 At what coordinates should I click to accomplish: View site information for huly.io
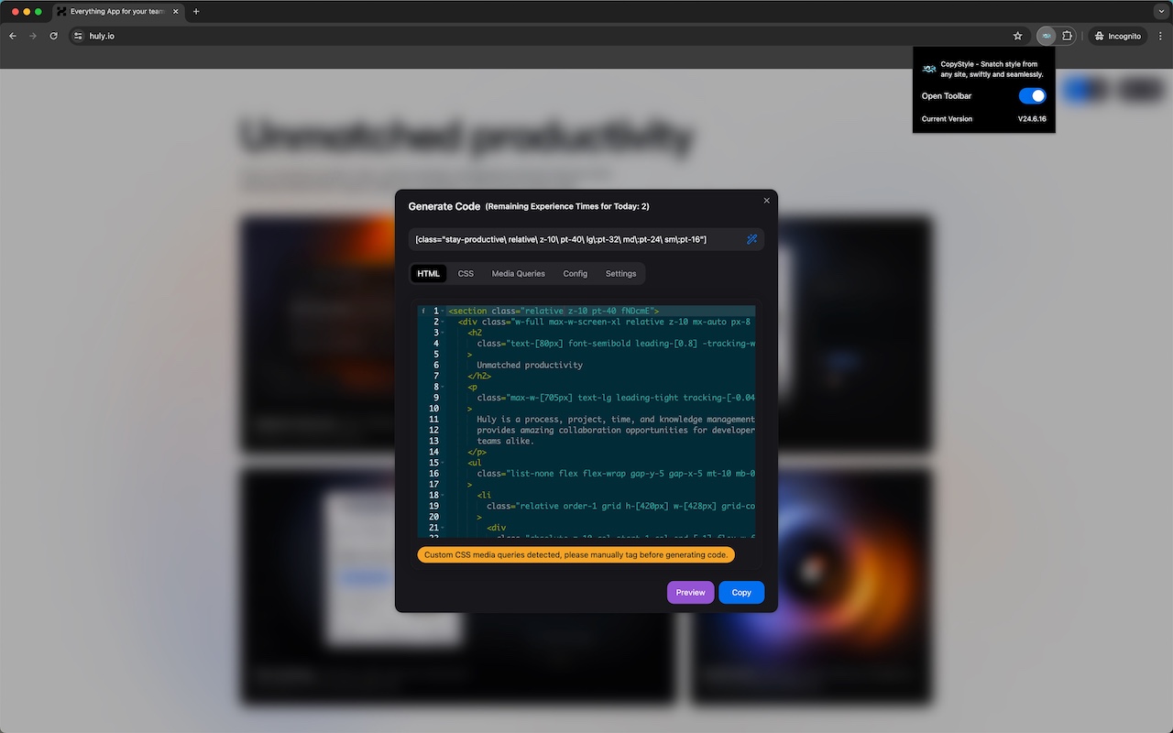[x=78, y=36]
